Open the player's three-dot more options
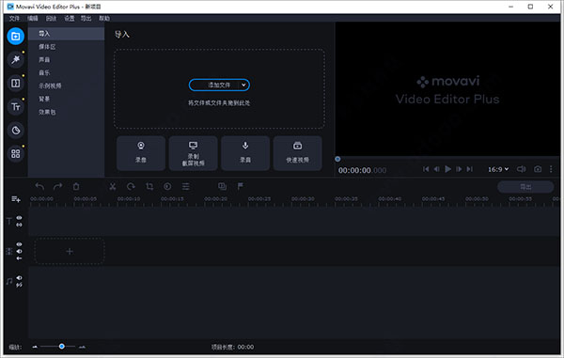 point(551,169)
